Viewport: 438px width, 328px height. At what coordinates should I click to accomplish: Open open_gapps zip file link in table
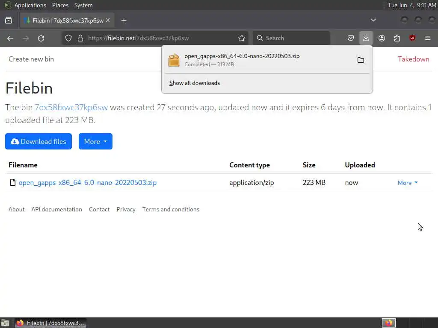click(88, 183)
